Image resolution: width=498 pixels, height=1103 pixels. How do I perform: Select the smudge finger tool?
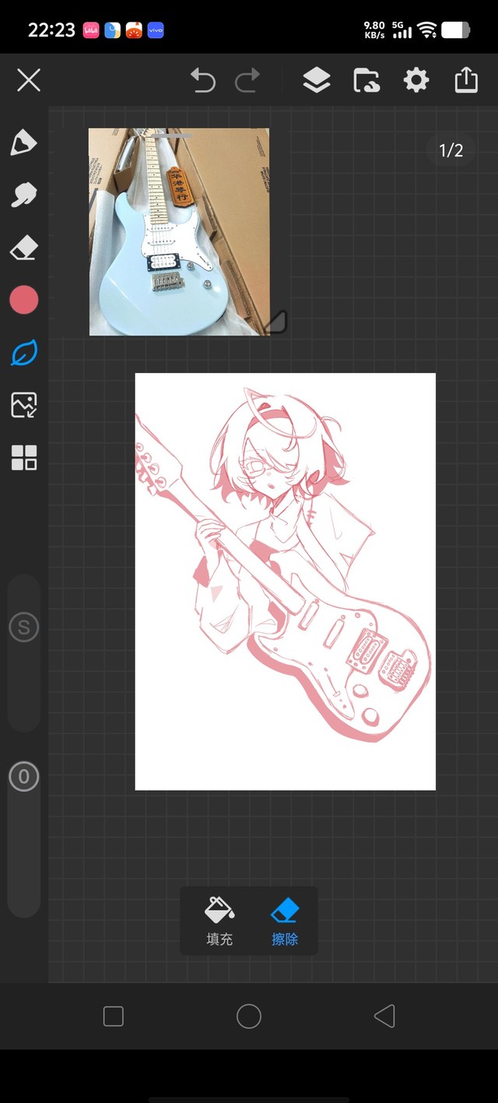[x=23, y=195]
